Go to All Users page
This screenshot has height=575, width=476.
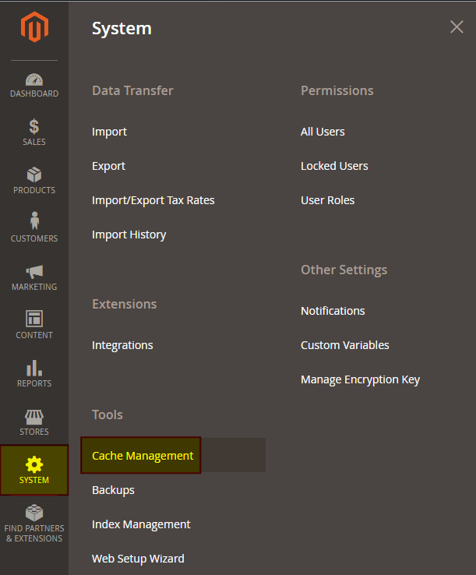pos(323,132)
